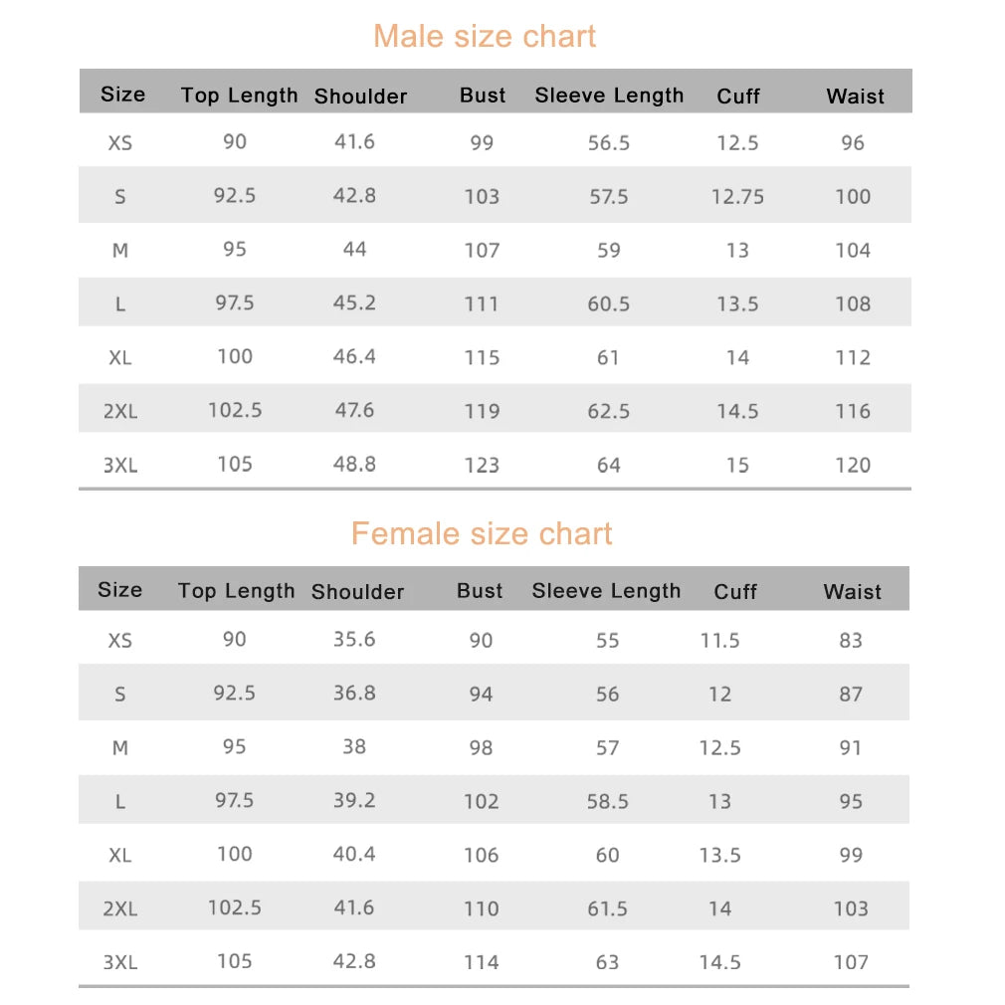Click male M bust value 107

pos(482,250)
